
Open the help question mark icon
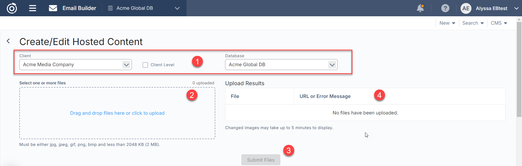click(445, 8)
